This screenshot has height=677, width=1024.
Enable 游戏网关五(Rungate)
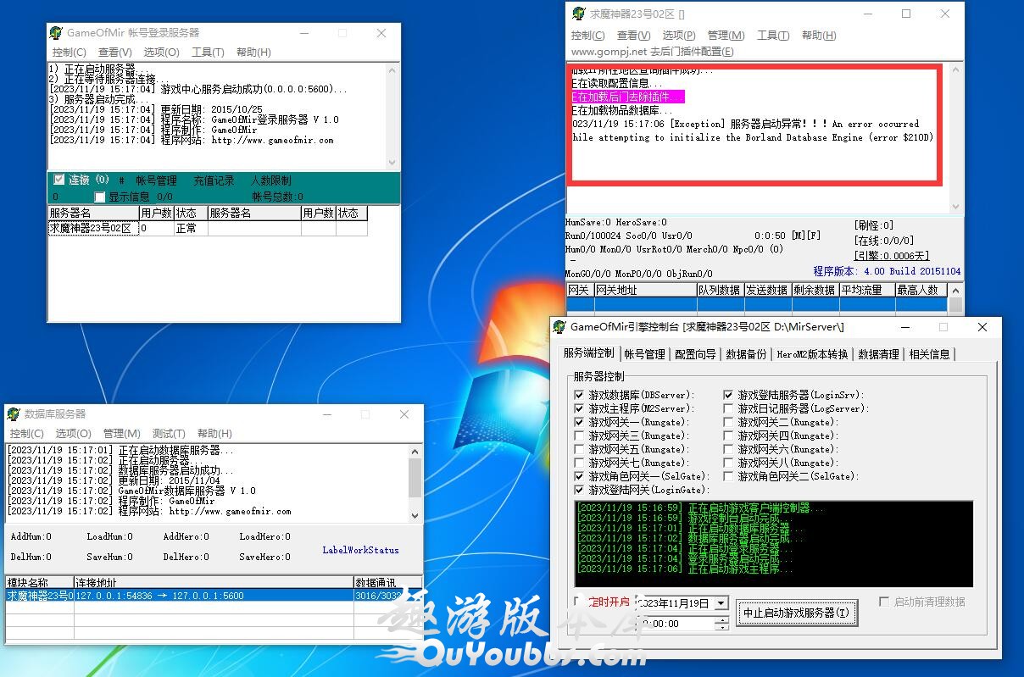click(x=580, y=449)
